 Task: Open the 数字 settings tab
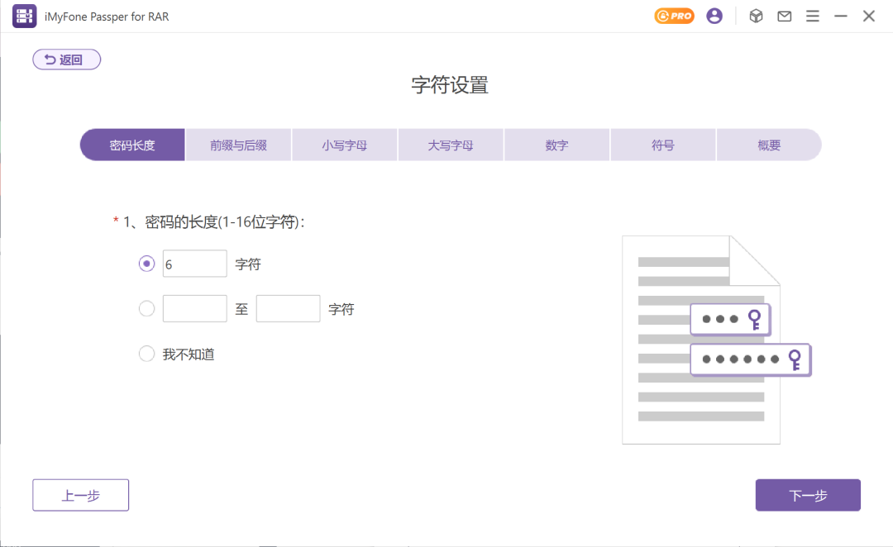[x=556, y=145]
